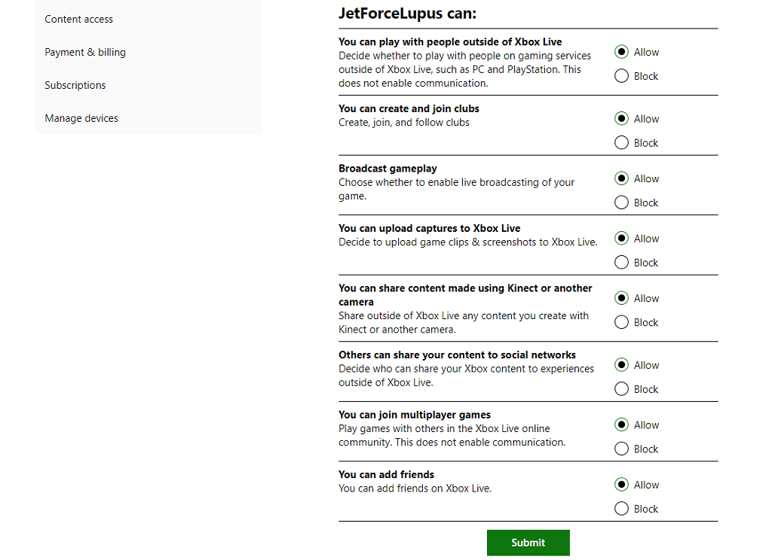Block adding friends on Xbox Live

tap(622, 509)
